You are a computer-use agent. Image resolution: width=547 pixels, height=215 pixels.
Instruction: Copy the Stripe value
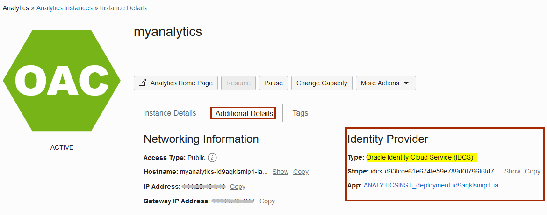[533, 171]
